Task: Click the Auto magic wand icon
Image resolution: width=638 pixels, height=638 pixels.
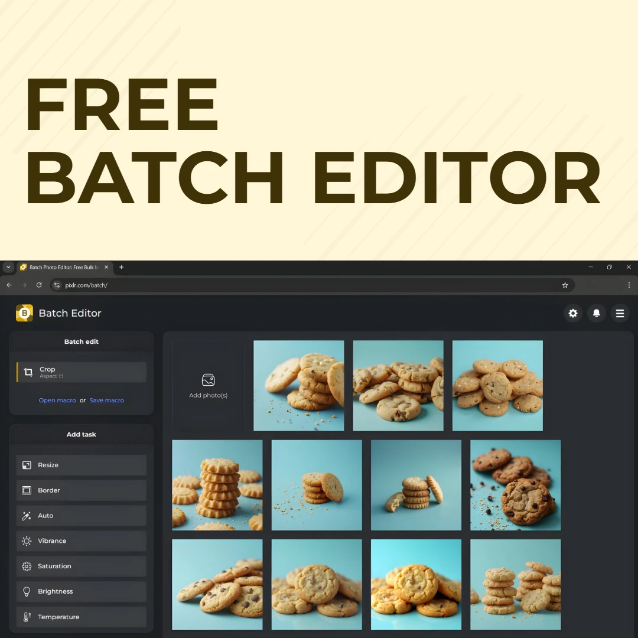Action: pos(27,516)
